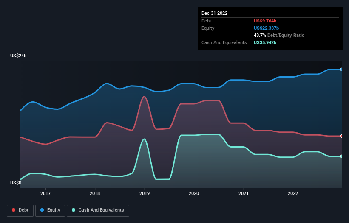The image size is (349, 223).
Task: Click the 2018 x-axis label
Action: pos(95,193)
